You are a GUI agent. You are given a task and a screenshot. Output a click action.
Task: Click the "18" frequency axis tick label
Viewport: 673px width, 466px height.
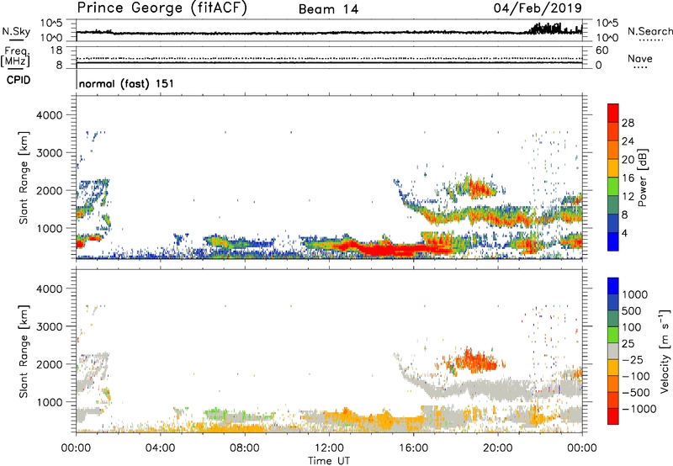point(56,50)
